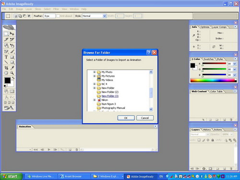240x180 pixels.
Task: Click the Play button in Animation palette
Action: 49,150
